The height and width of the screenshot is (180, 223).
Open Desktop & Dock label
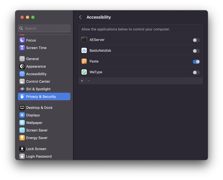(x=39, y=108)
